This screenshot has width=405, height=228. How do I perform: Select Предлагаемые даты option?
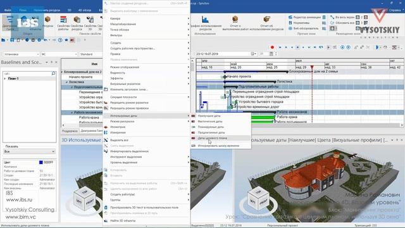click(x=211, y=132)
